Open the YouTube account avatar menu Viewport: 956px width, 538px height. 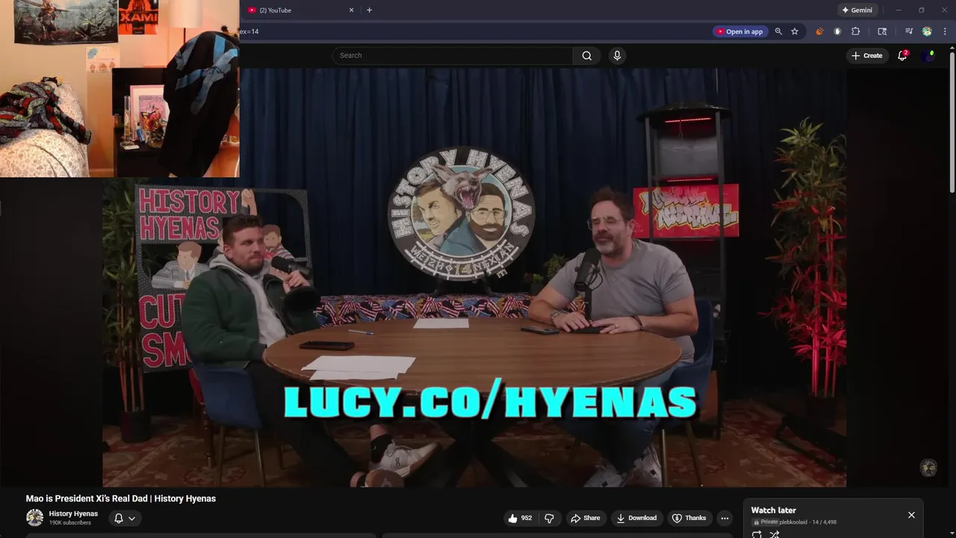click(x=928, y=55)
